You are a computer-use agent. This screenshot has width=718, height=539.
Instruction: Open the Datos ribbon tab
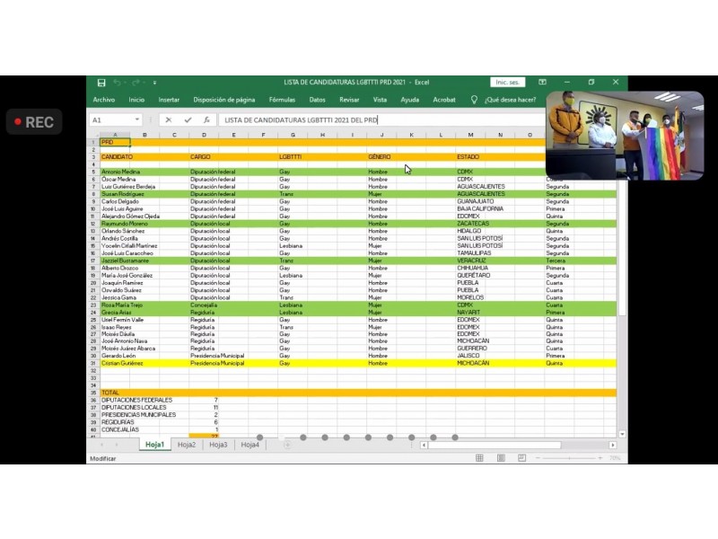pyautogui.click(x=318, y=100)
